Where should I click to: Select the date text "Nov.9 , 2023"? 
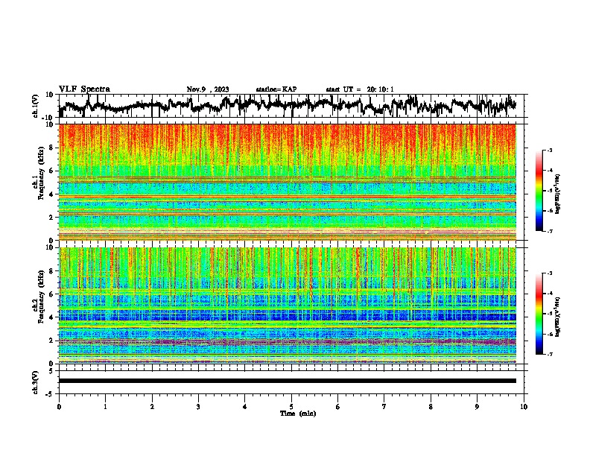click(x=208, y=89)
